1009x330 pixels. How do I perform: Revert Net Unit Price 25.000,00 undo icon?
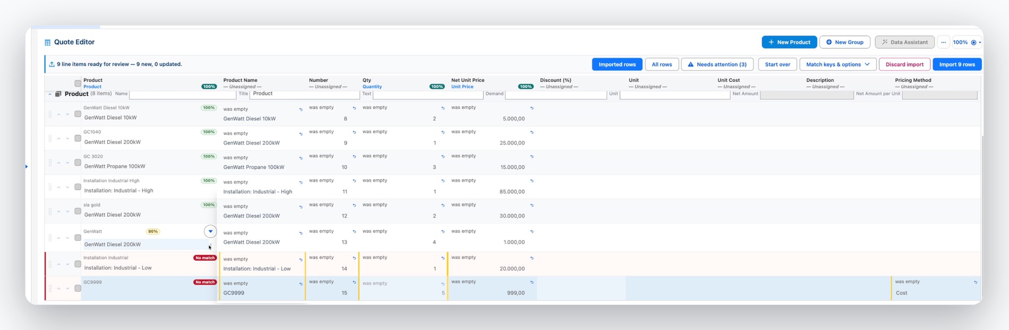[x=532, y=133]
